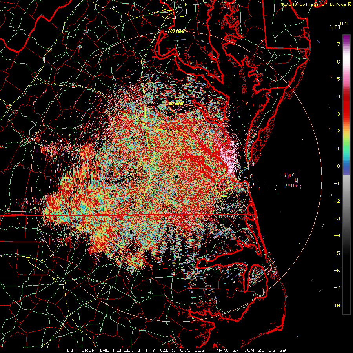353x353 pixels.
Task: Click the -7 value on the scale
Action: click(x=337, y=288)
